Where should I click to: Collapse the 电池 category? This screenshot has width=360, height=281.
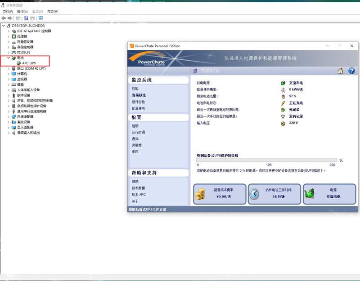tap(9, 58)
